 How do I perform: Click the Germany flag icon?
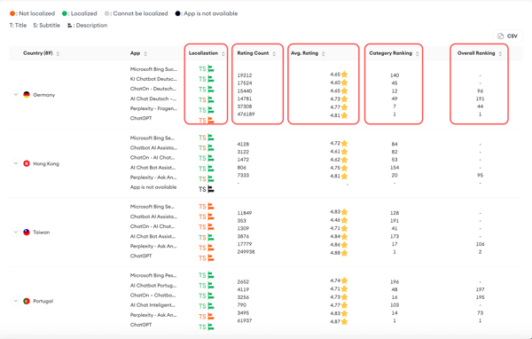pyautogui.click(x=27, y=94)
